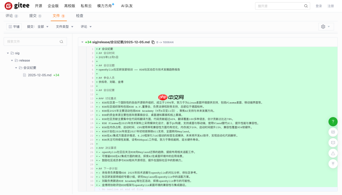Open the 文件类型 filter dropdown
Image resolution: width=342 pixels, height=195 pixels.
click(64, 27)
